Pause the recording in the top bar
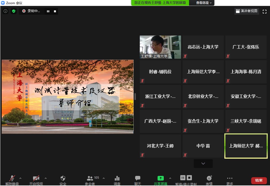 tap(48, 11)
